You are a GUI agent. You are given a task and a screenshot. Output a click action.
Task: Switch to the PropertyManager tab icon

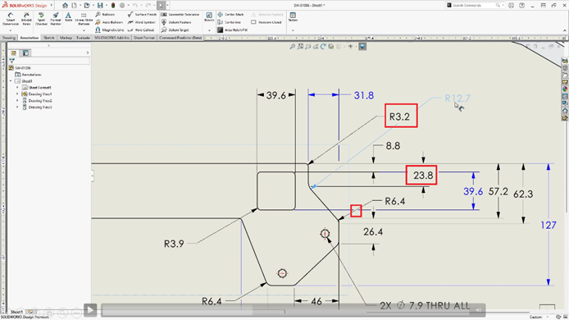pyautogui.click(x=25, y=53)
